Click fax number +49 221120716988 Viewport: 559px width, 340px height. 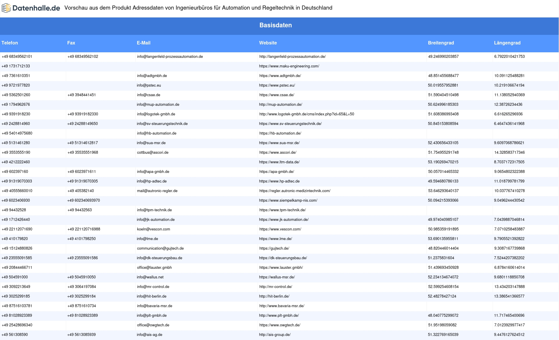(x=84, y=229)
